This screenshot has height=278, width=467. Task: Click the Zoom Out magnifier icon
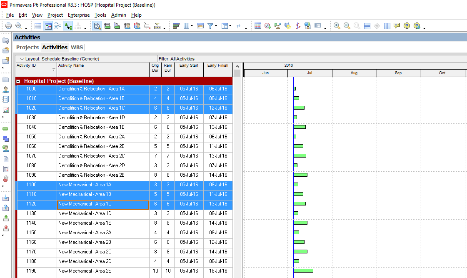[x=347, y=26]
